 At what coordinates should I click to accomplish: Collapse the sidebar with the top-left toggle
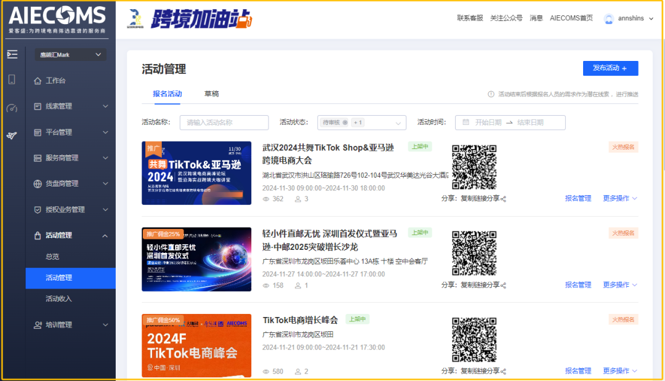tap(12, 55)
